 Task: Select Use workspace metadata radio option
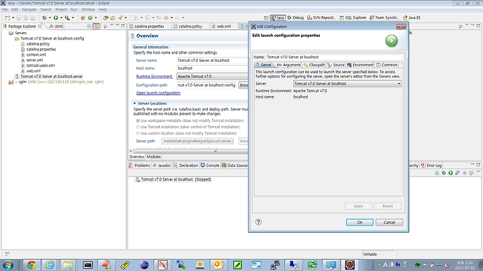[138, 121]
